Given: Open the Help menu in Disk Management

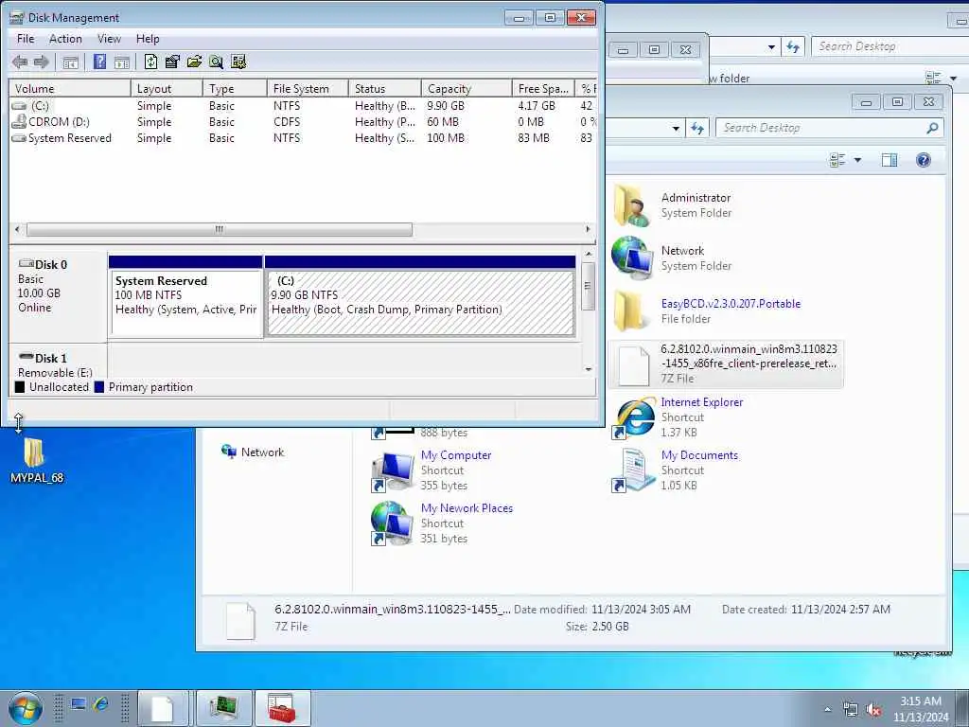Looking at the screenshot, I should pos(148,38).
